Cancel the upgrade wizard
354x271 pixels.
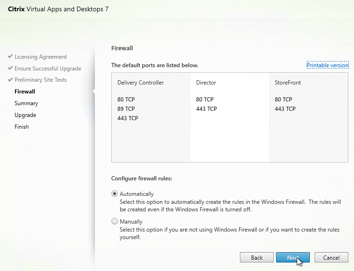click(x=331, y=257)
